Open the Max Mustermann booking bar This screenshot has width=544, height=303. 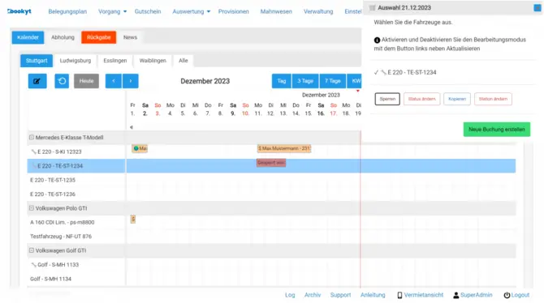tap(284, 148)
